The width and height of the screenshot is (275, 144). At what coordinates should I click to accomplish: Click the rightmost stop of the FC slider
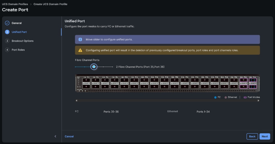113,67
